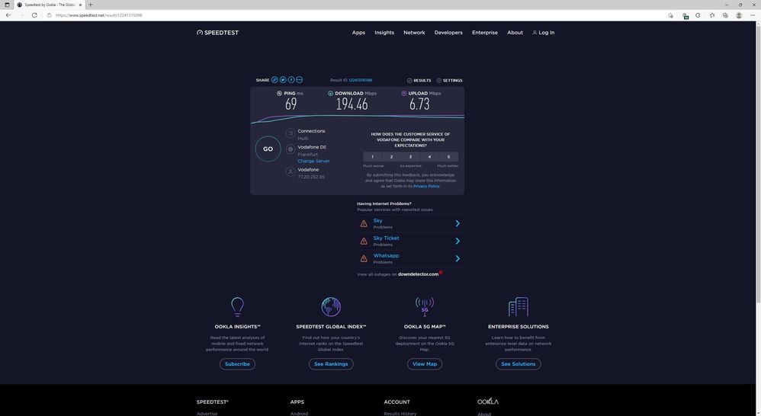Screen dimensions: 761x416
Task: Click the Subscribe button
Action: [x=237, y=364]
